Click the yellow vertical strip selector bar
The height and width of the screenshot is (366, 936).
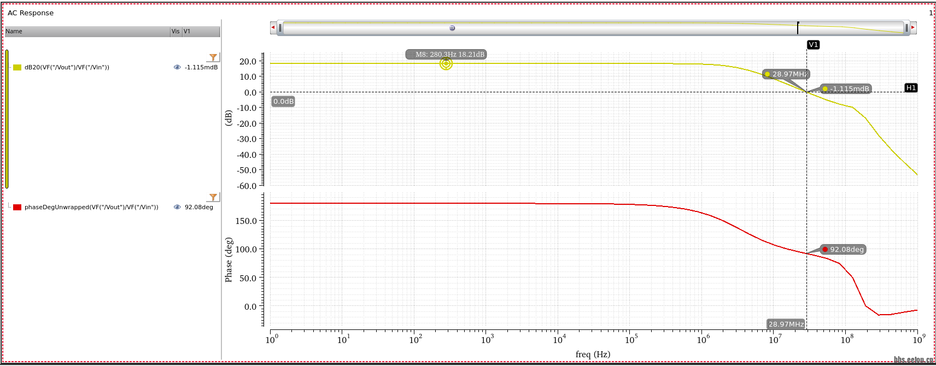(7, 119)
